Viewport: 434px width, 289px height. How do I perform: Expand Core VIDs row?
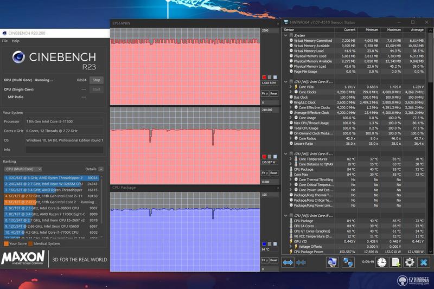point(291,87)
